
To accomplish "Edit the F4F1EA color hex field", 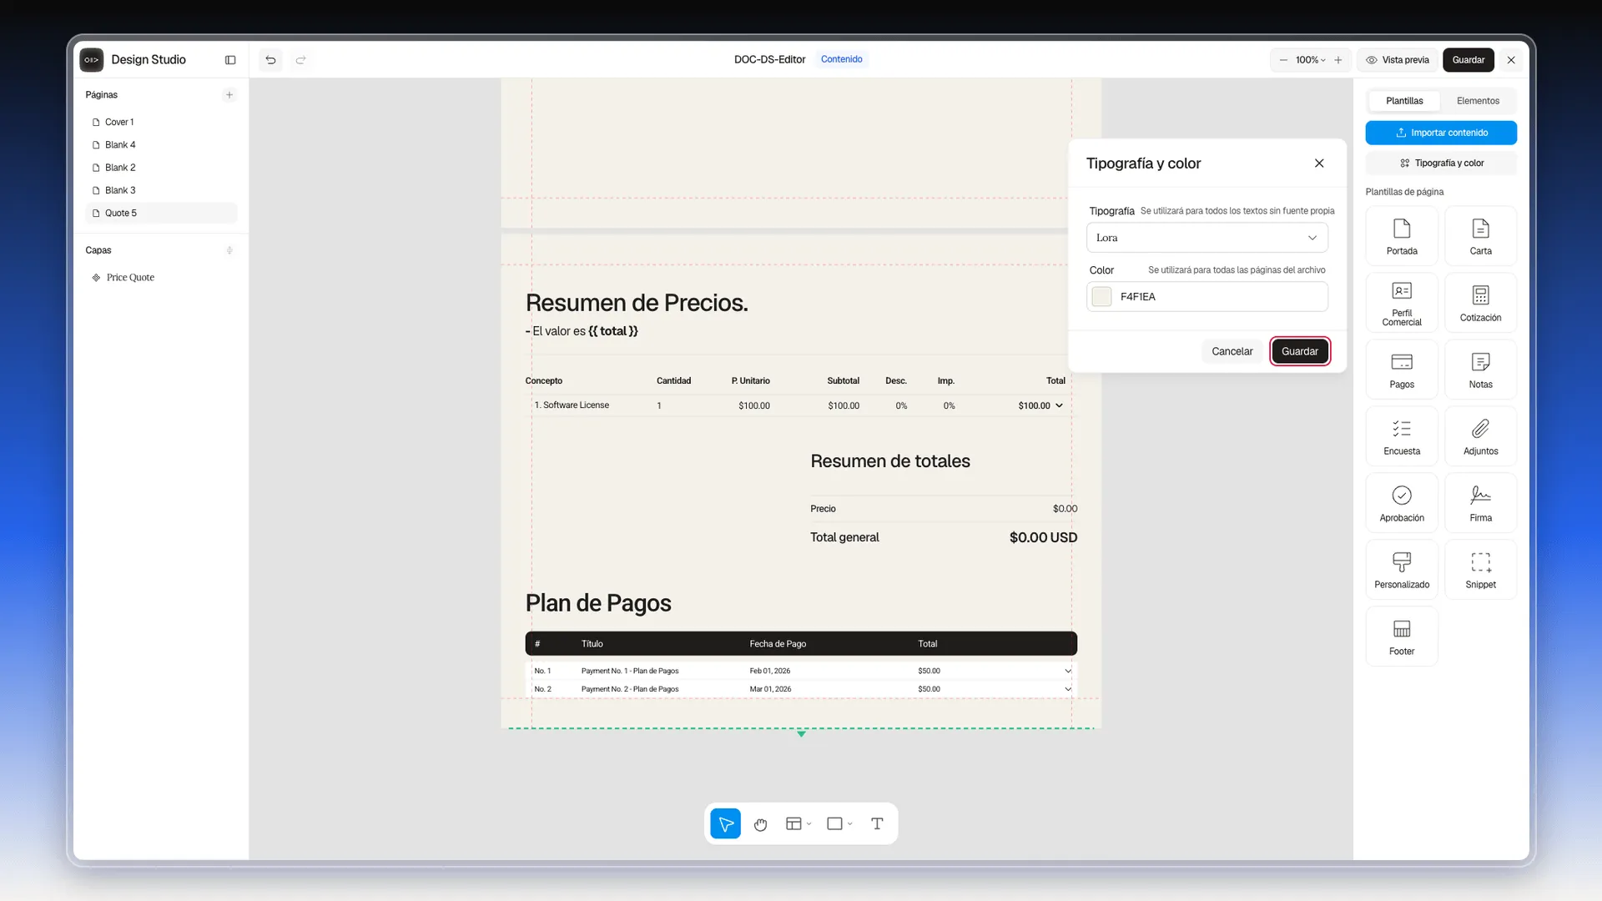I will tap(1207, 297).
